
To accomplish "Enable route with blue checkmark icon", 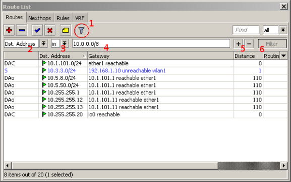I will (37, 30).
